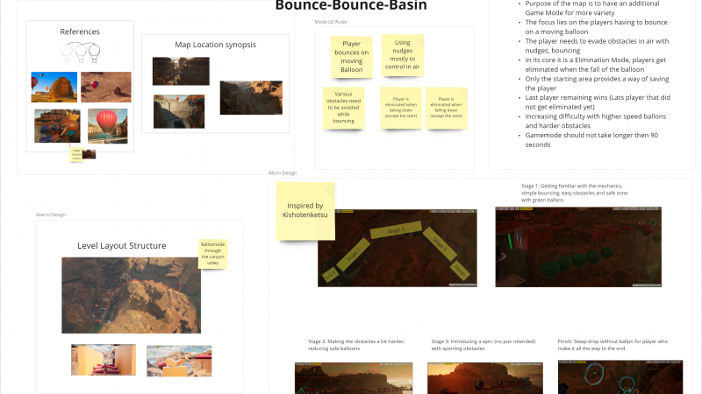Select the balloon outline sketch under References
This screenshot has height=394, width=702.
tap(80, 53)
